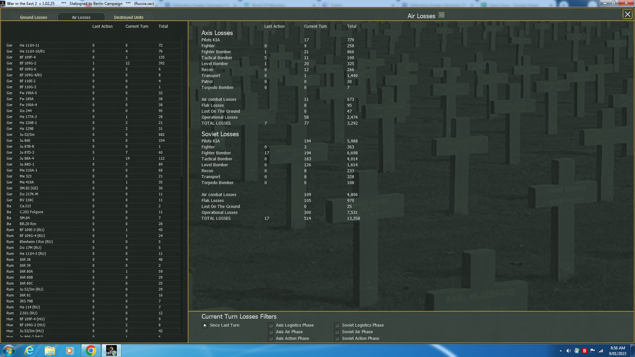Open the War in the East taskbar icon
The image size is (635, 357).
(111, 350)
